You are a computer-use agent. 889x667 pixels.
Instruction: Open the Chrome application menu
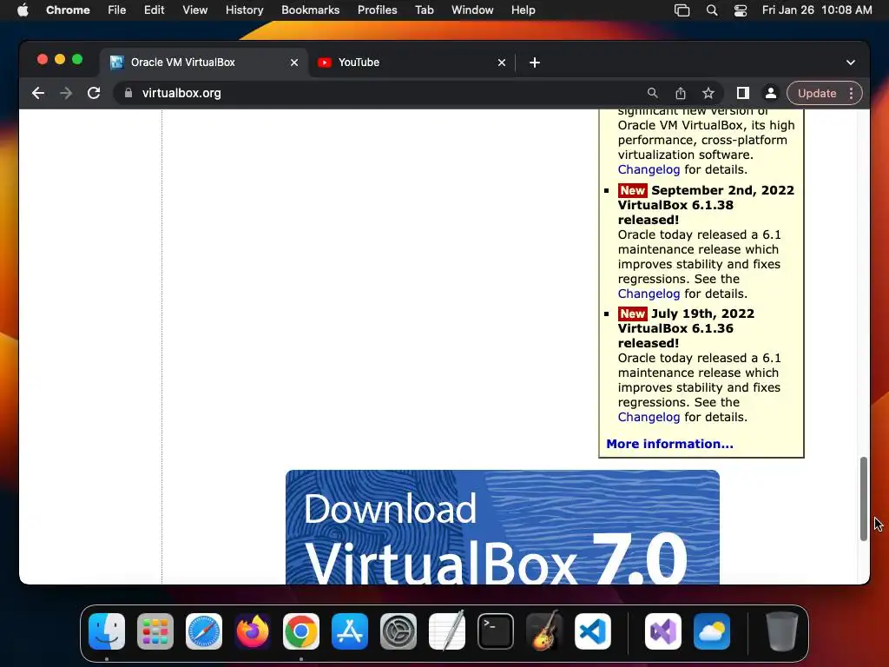click(x=68, y=10)
